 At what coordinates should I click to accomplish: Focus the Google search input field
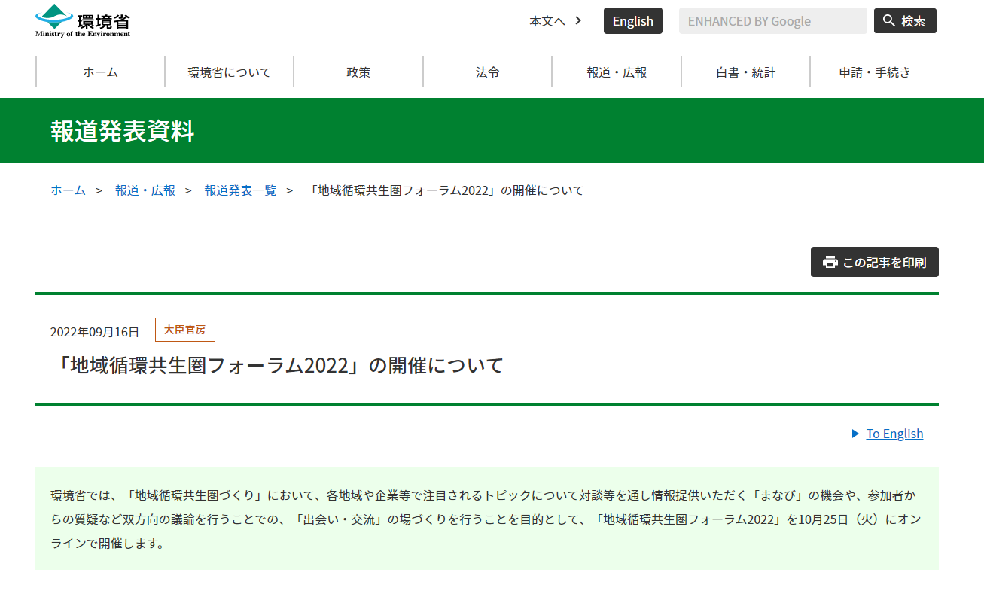pyautogui.click(x=772, y=21)
